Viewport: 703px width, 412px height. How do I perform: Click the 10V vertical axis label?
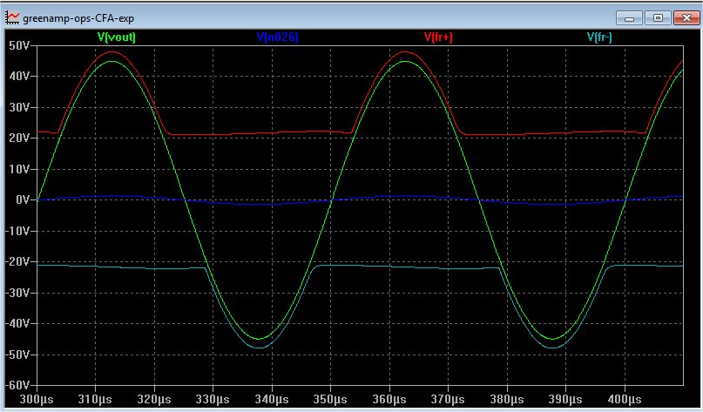tap(19, 169)
